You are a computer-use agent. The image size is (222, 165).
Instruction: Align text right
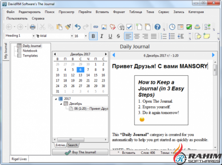point(145,36)
